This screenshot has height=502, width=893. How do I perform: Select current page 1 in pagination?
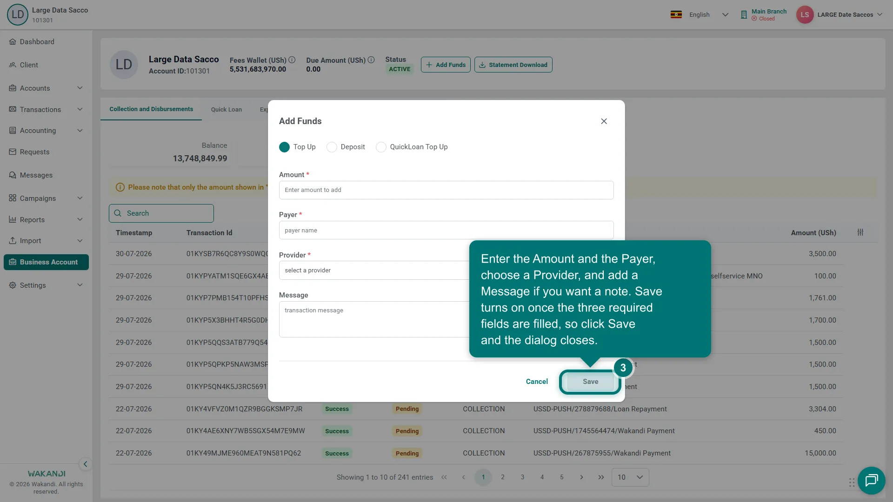(483, 477)
